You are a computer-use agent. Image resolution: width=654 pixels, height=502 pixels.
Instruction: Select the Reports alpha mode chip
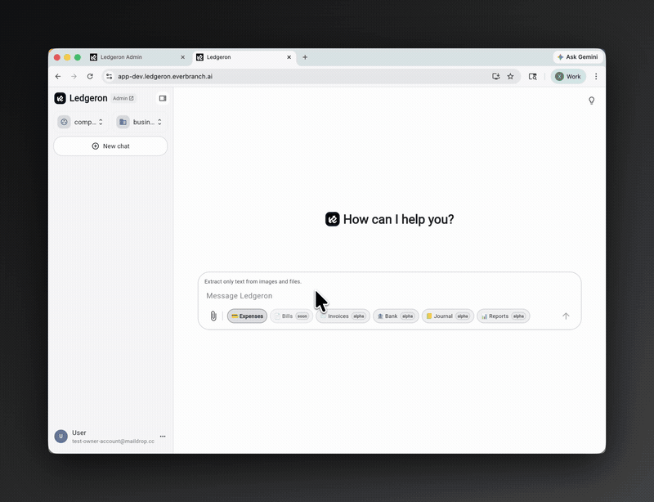pos(503,316)
